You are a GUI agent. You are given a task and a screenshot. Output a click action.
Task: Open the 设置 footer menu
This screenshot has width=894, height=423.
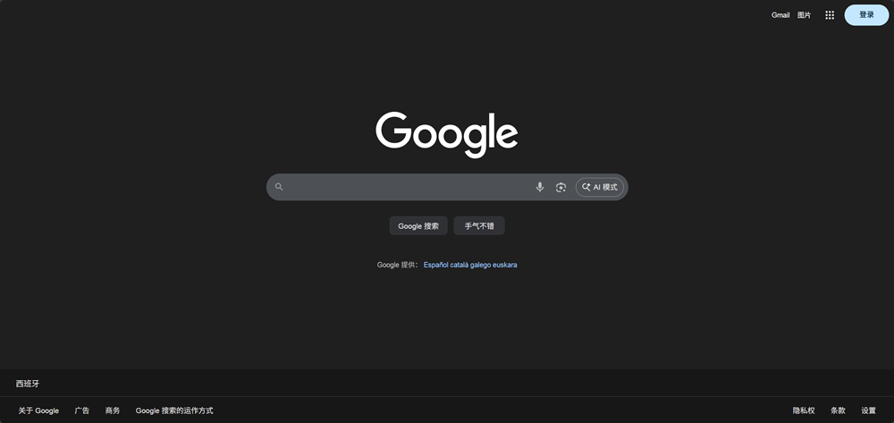[x=868, y=410]
